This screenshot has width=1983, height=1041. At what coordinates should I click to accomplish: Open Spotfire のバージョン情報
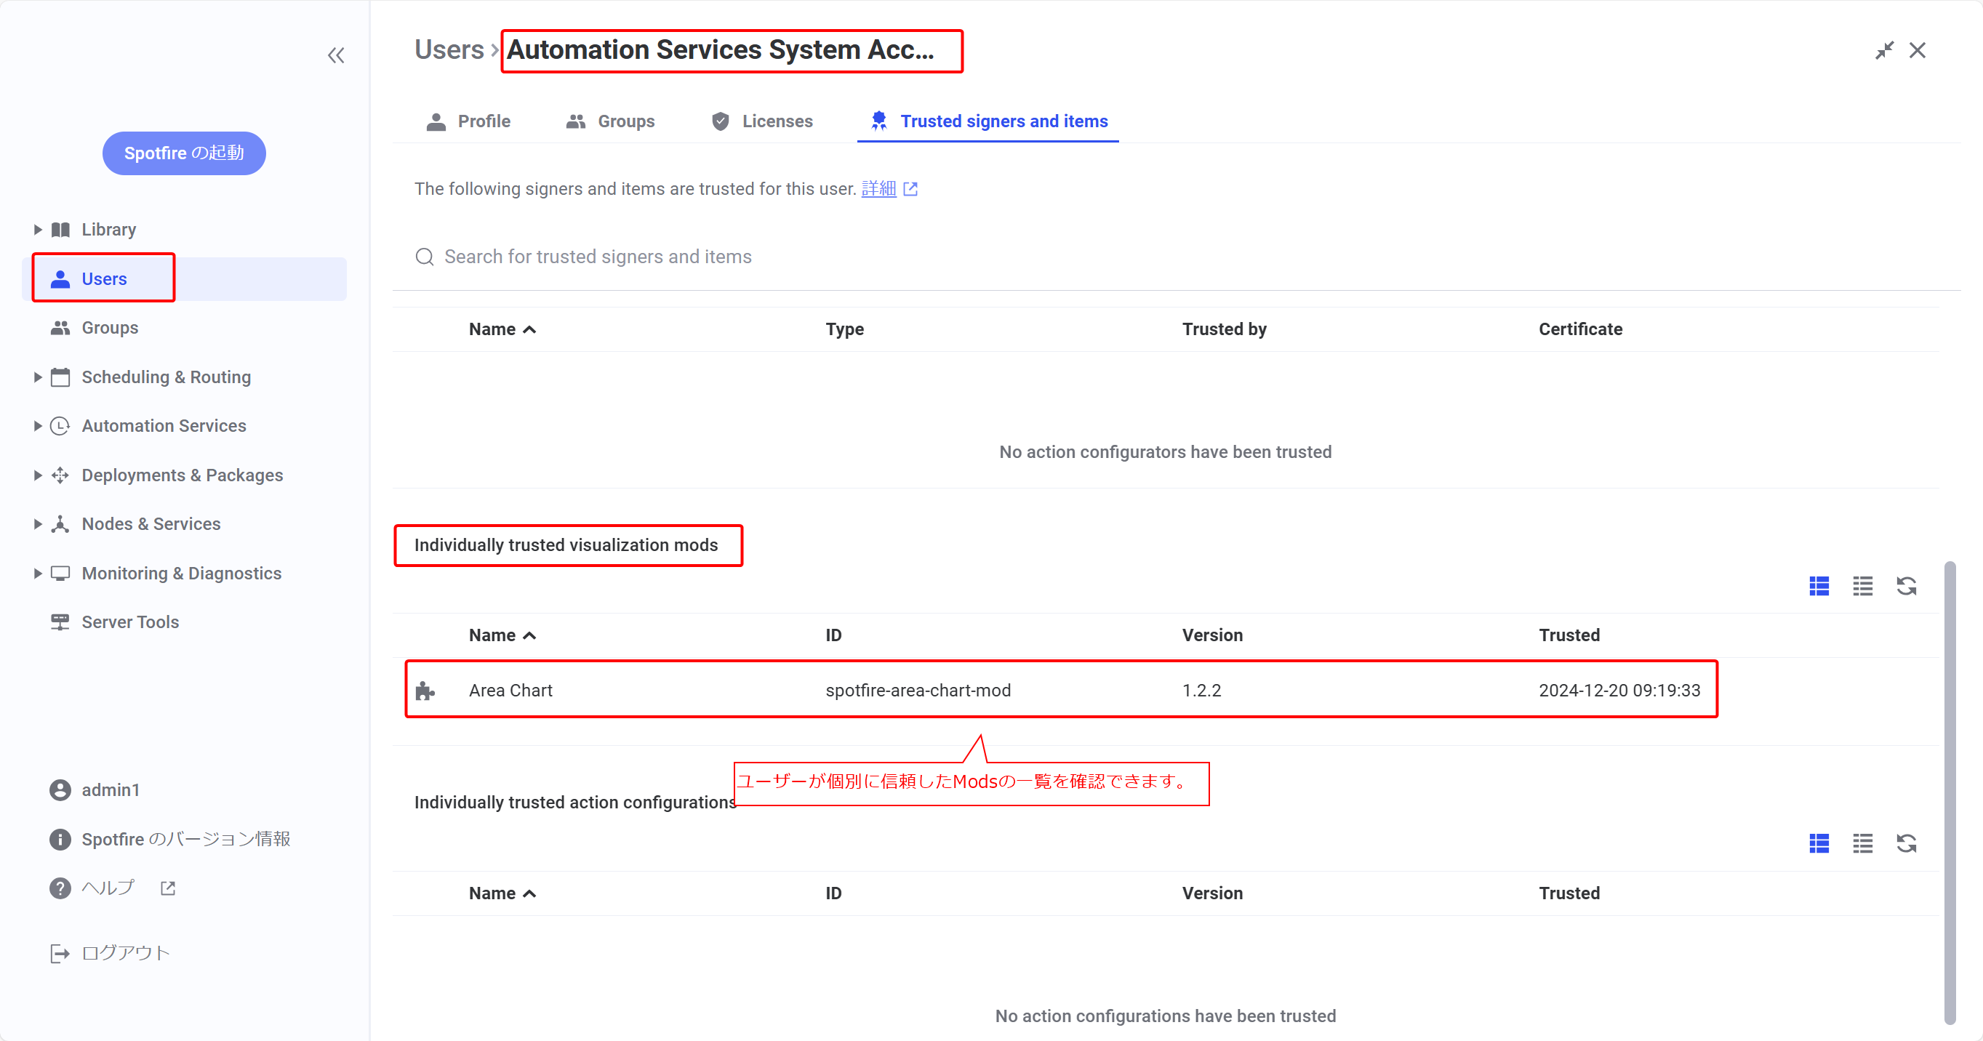(x=186, y=839)
